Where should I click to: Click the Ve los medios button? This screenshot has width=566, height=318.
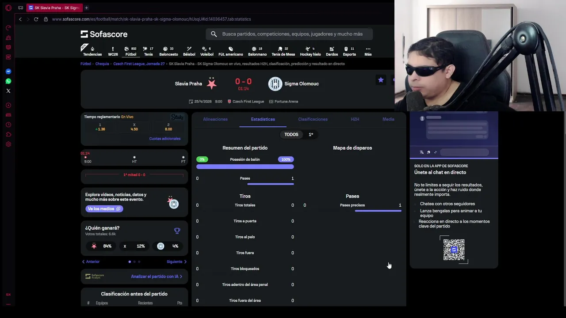pyautogui.click(x=104, y=209)
